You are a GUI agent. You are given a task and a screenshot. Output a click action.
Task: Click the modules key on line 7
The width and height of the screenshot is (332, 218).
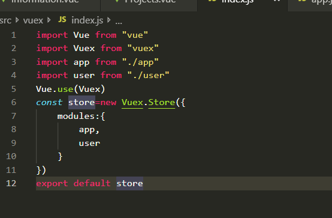tap(76, 116)
